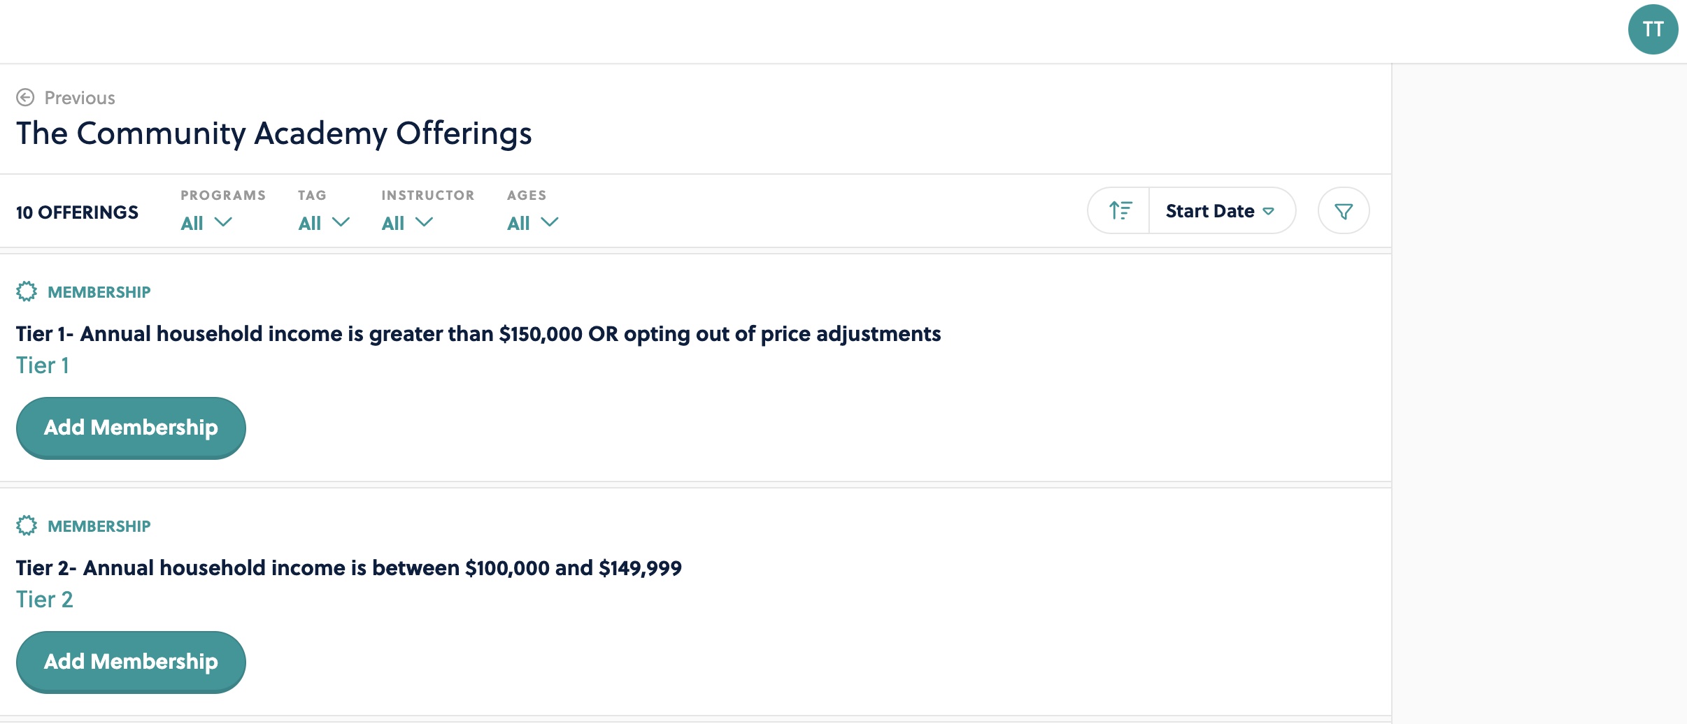Click the back arrow circle icon
The width and height of the screenshot is (1687, 724).
point(25,97)
